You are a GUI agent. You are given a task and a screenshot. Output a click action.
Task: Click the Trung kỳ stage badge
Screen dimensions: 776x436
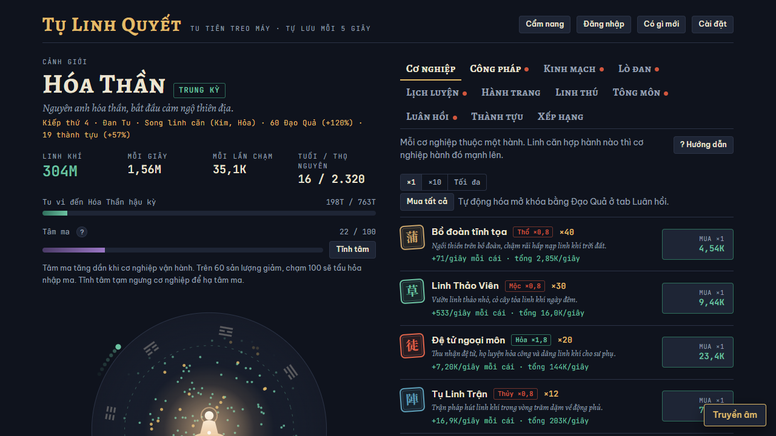(199, 90)
